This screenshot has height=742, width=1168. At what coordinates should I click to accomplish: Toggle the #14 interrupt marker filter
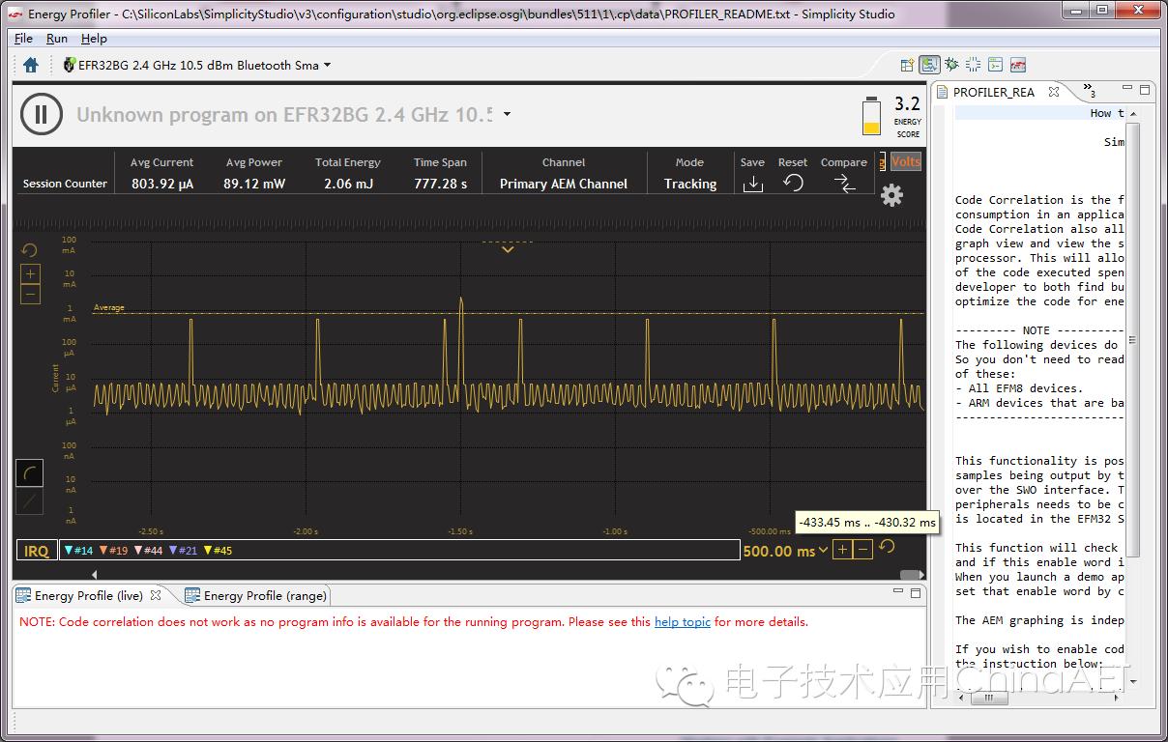click(77, 550)
